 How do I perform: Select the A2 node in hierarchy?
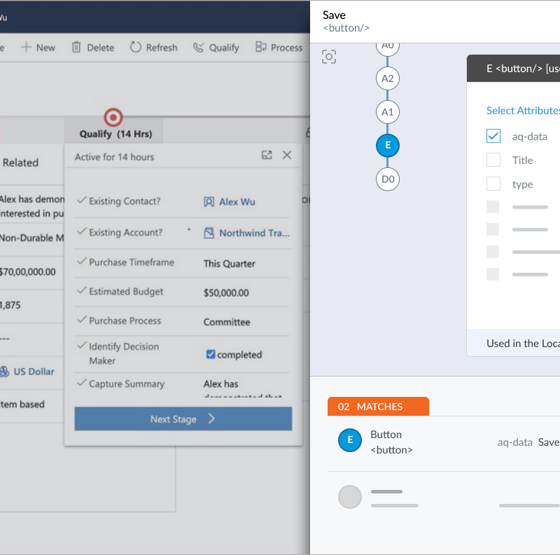[x=388, y=78]
